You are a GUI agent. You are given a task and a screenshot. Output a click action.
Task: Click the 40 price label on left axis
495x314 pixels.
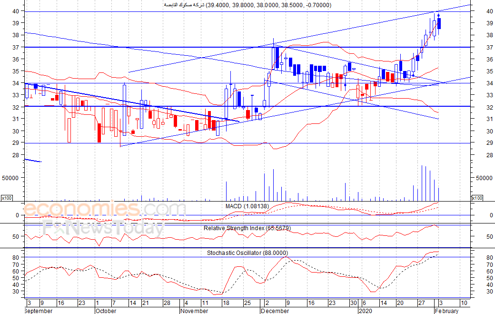click(x=16, y=11)
